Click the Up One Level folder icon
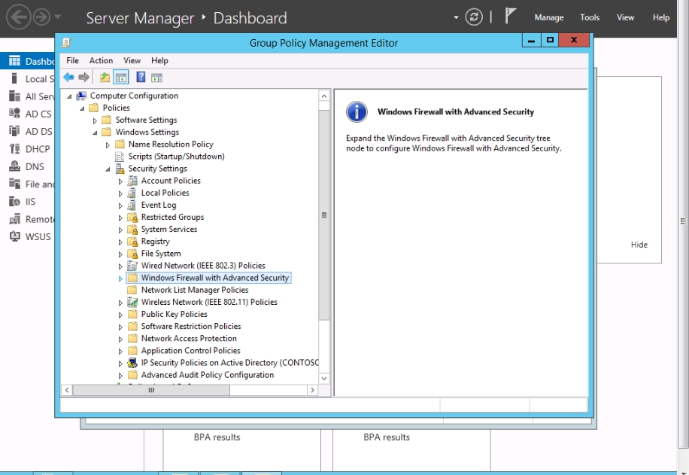This screenshot has height=475, width=689. pos(105,78)
